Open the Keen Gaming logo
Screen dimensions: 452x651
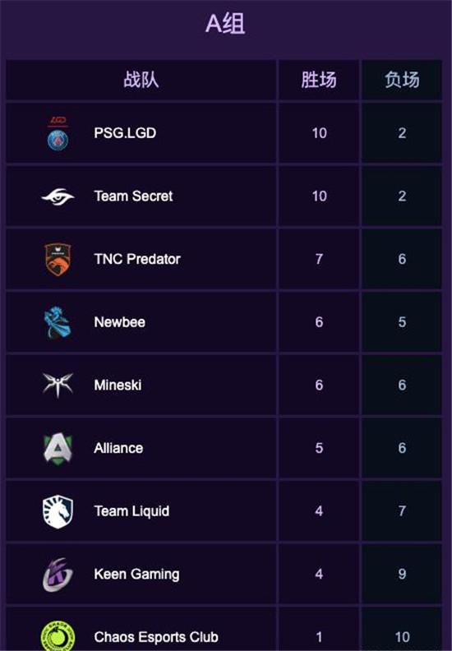tap(58, 575)
